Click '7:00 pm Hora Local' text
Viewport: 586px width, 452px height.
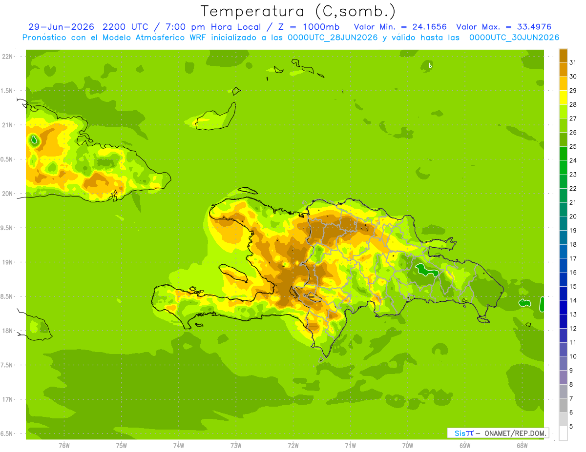point(214,27)
